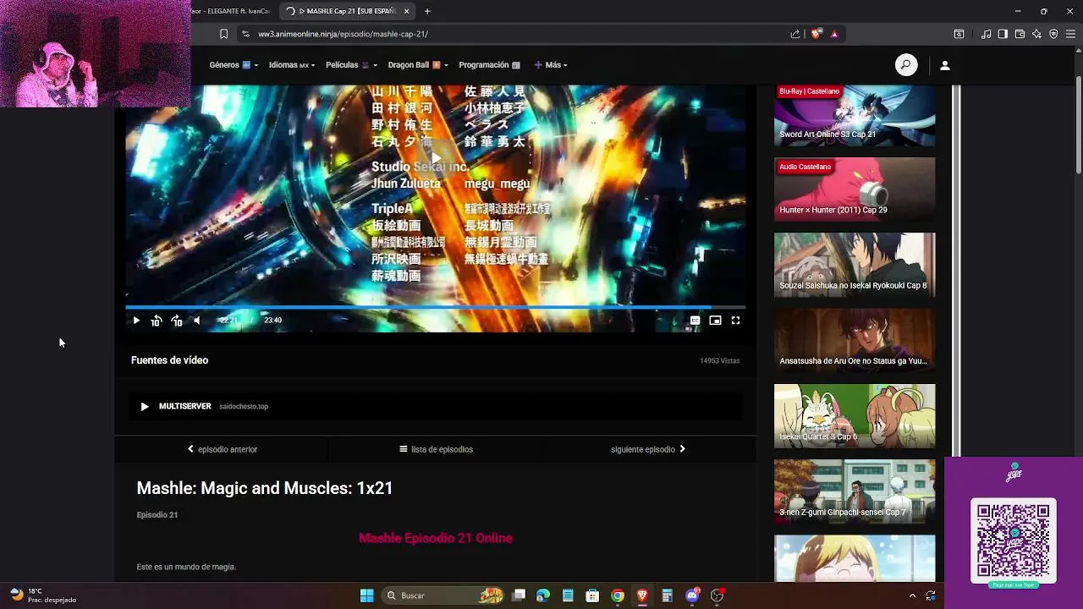Open the Géneros dropdown menu
This screenshot has width=1083, height=609.
click(x=233, y=65)
